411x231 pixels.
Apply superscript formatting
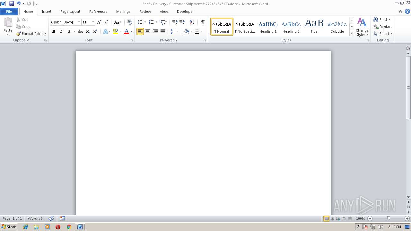tap(95, 31)
